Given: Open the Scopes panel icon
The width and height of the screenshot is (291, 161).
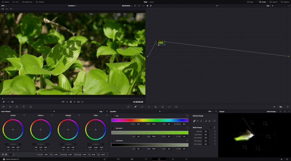Looking at the screenshot, I should tap(280, 107).
